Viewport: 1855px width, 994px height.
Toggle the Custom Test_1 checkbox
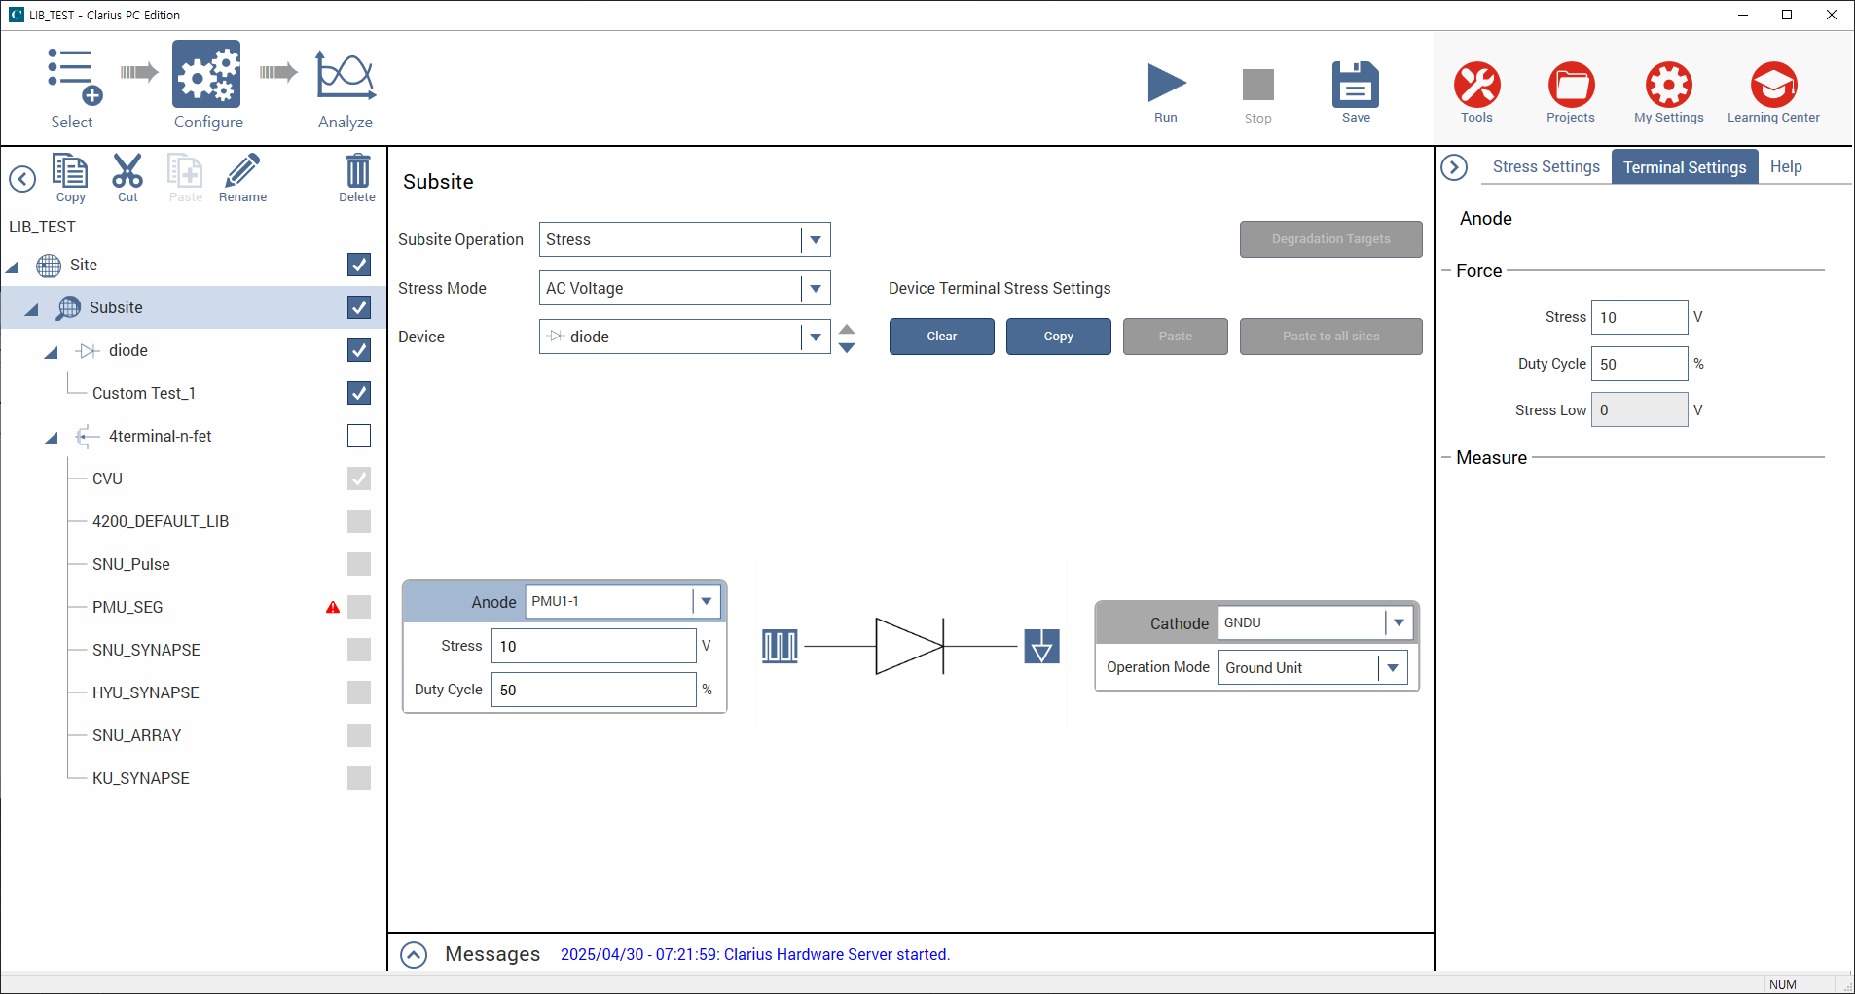click(x=359, y=393)
